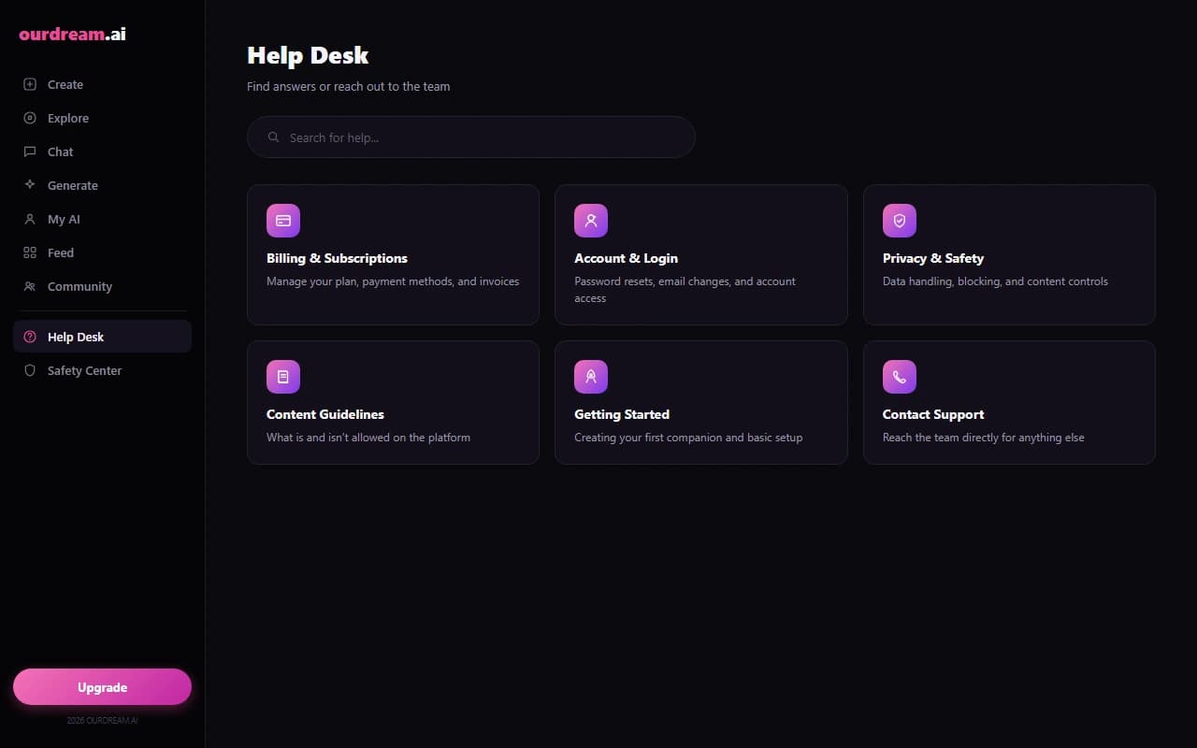Navigate to Feed
The height and width of the screenshot is (748, 1197).
(102, 252)
